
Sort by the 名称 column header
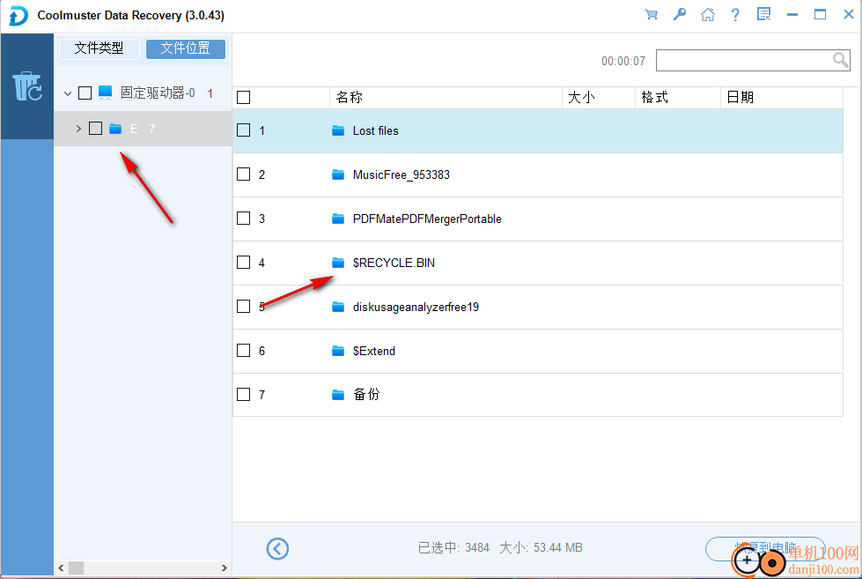click(x=446, y=98)
